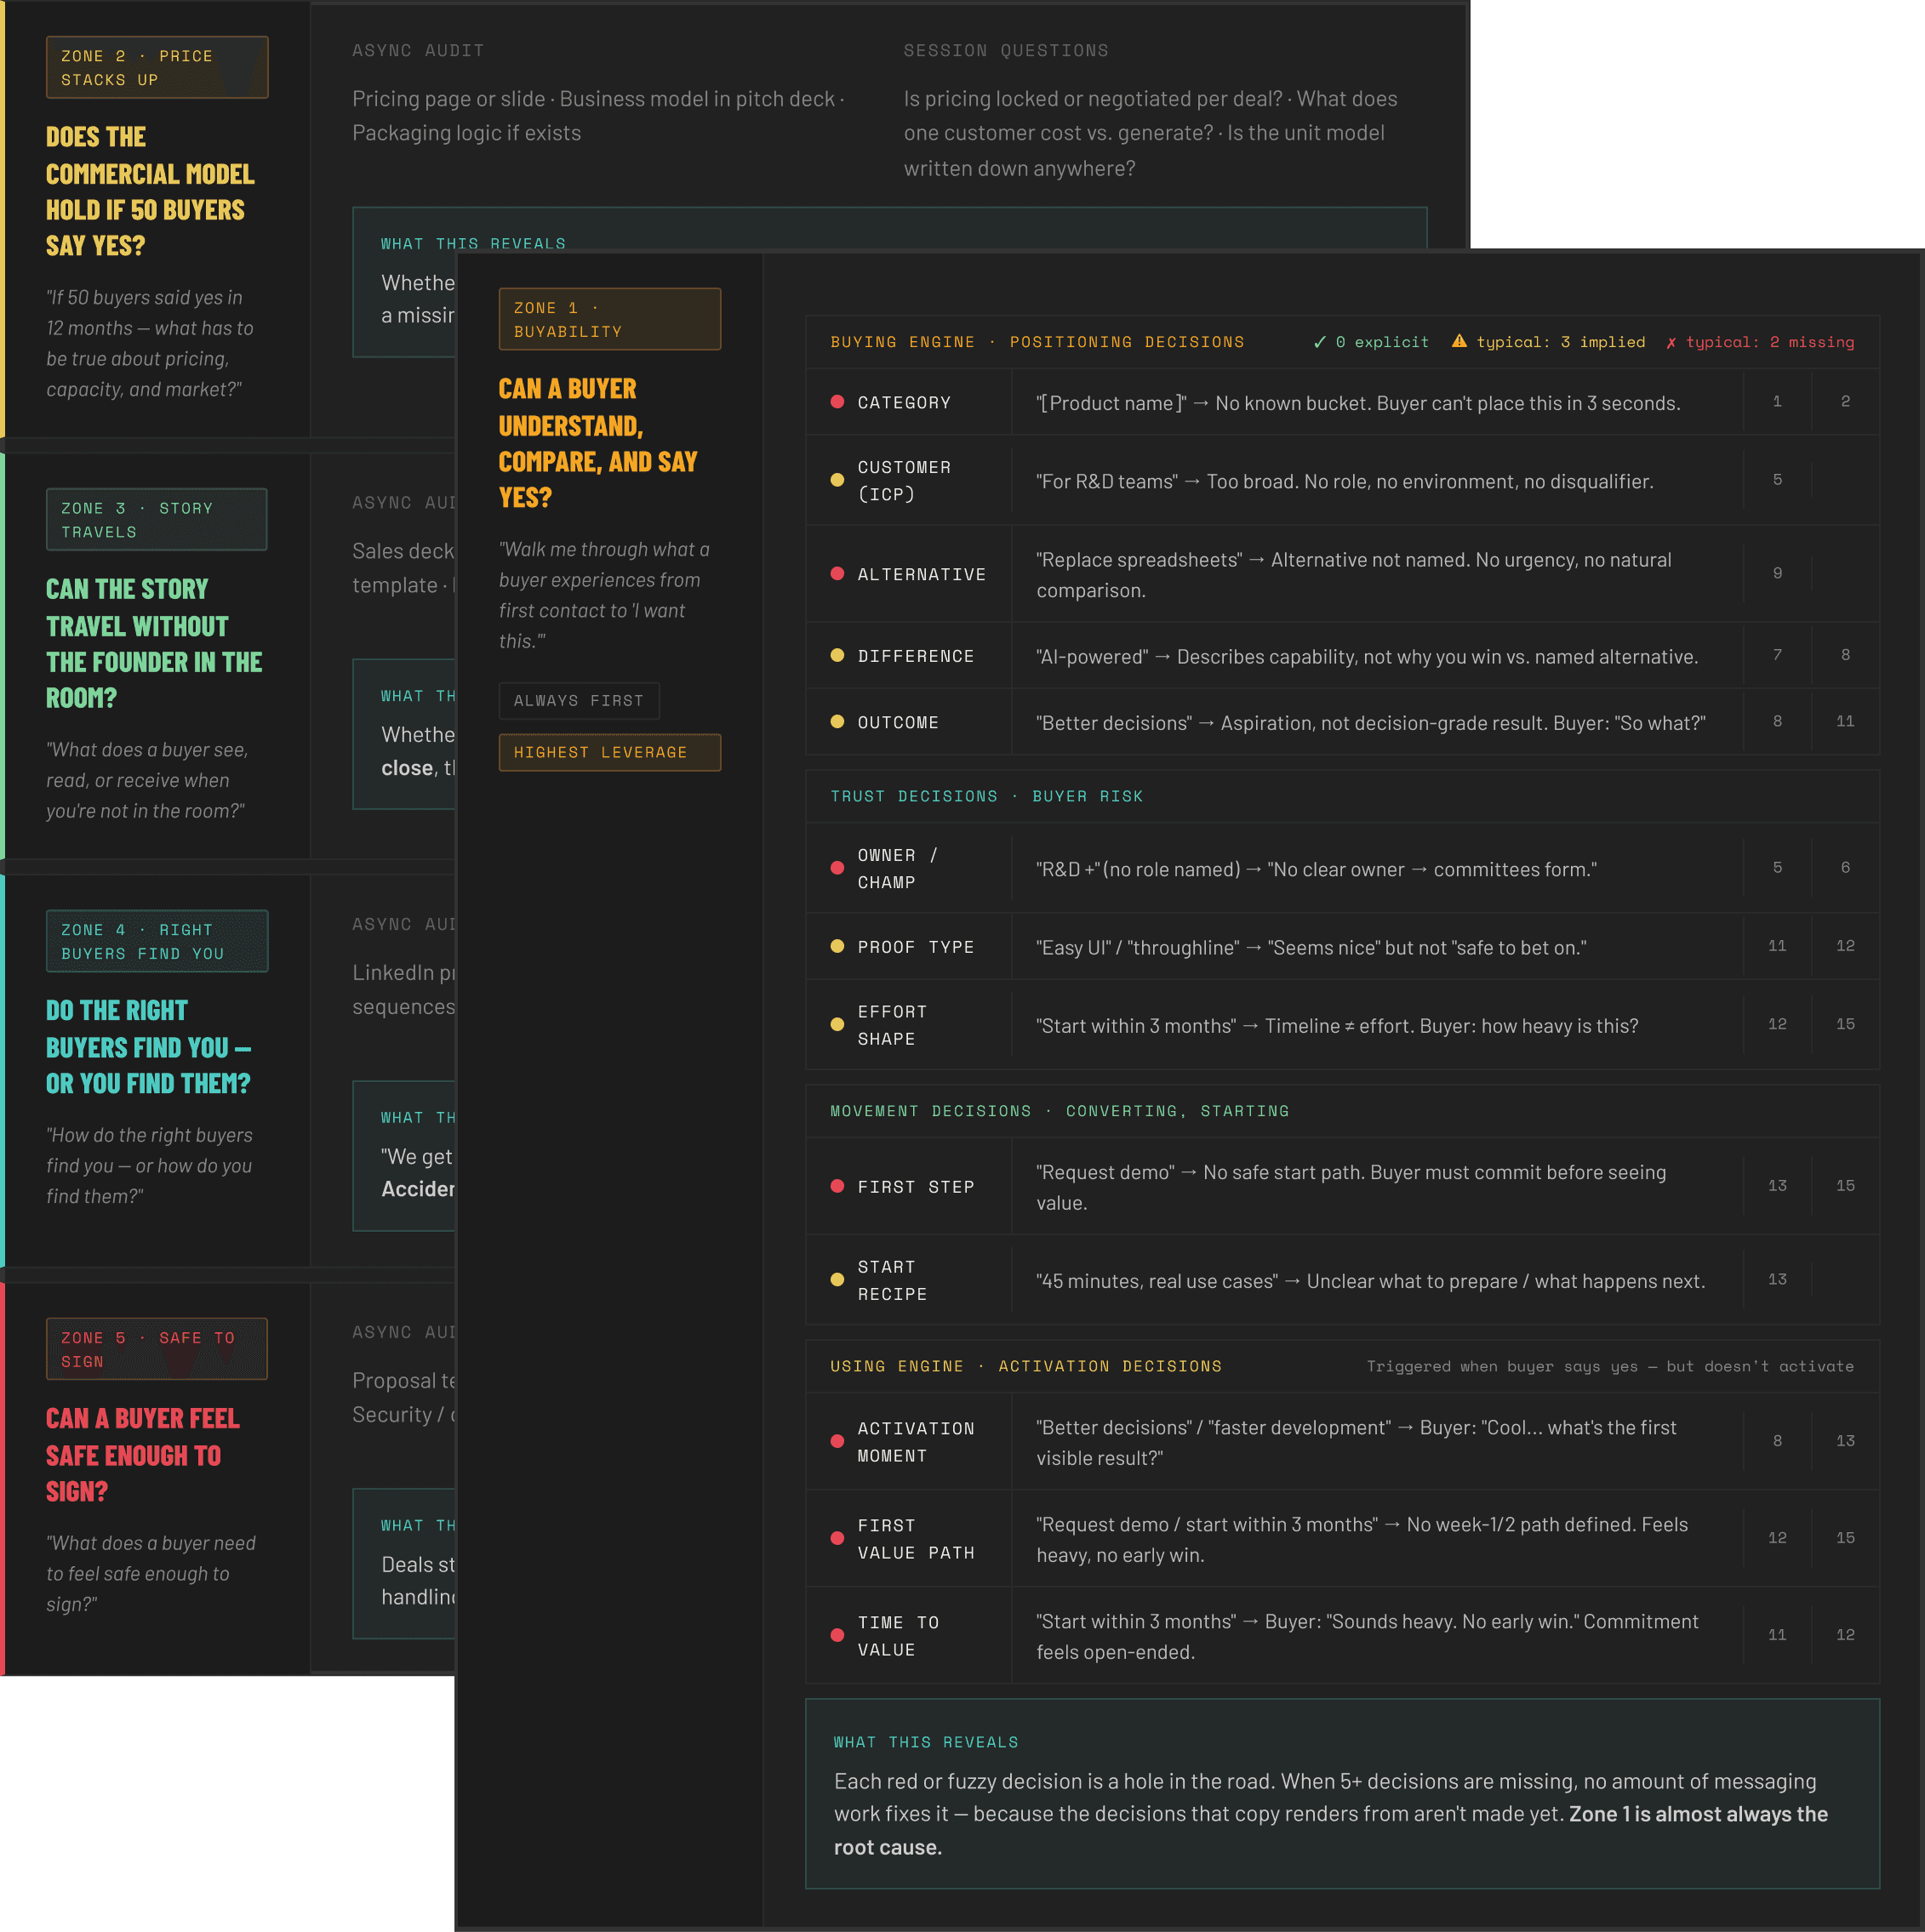Click the yellow dot beside START RECIPE

[x=837, y=1280]
